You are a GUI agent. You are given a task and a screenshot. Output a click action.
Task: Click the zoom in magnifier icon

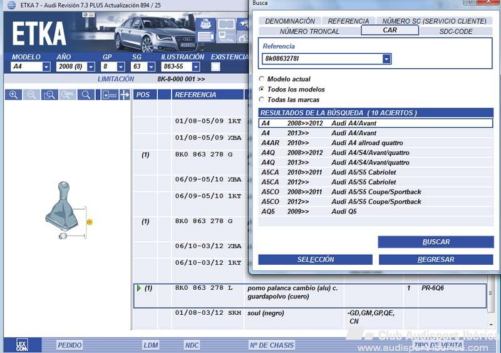(x=13, y=95)
